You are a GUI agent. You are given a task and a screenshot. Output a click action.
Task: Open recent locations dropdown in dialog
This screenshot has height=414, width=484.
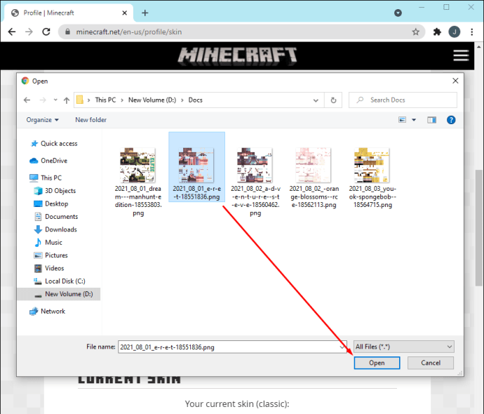click(x=55, y=100)
